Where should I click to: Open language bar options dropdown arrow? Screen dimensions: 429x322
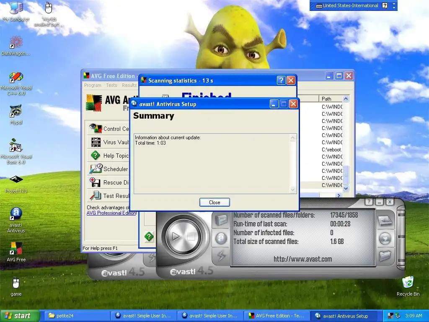(x=394, y=8)
